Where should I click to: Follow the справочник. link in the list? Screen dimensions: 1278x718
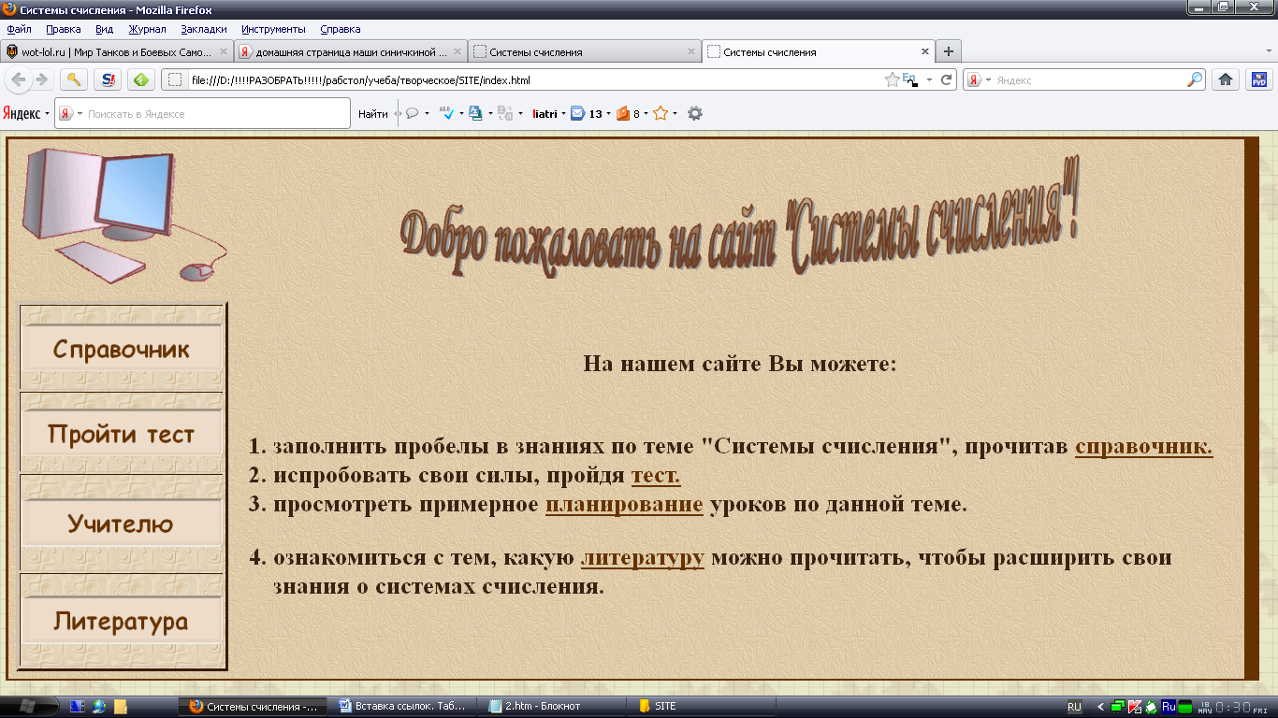1143,447
